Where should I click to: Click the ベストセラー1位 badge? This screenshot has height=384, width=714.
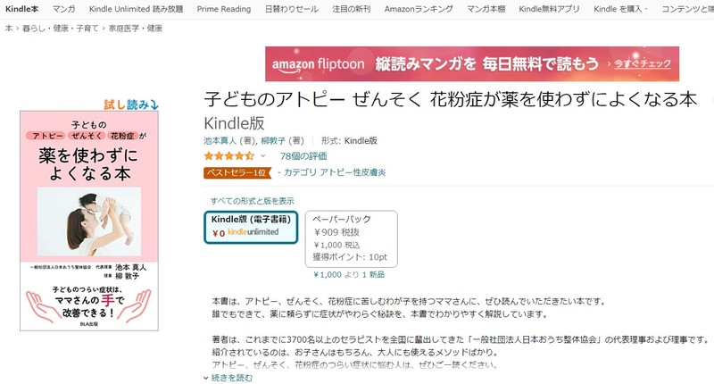(237, 172)
